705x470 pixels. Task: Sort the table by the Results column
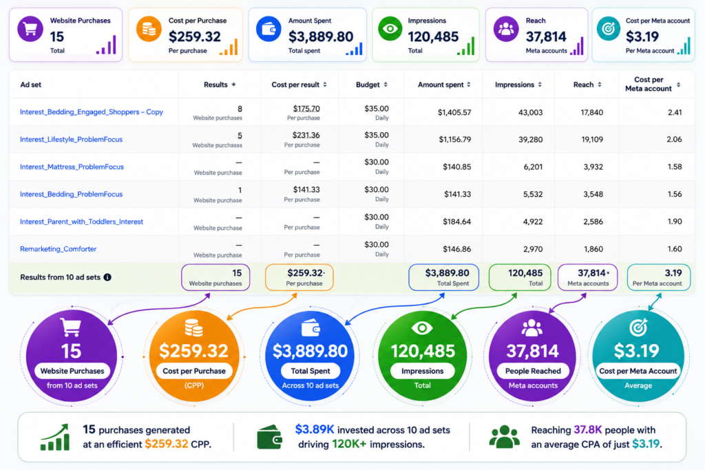coord(233,85)
